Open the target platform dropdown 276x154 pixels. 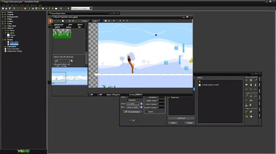pos(91,9)
